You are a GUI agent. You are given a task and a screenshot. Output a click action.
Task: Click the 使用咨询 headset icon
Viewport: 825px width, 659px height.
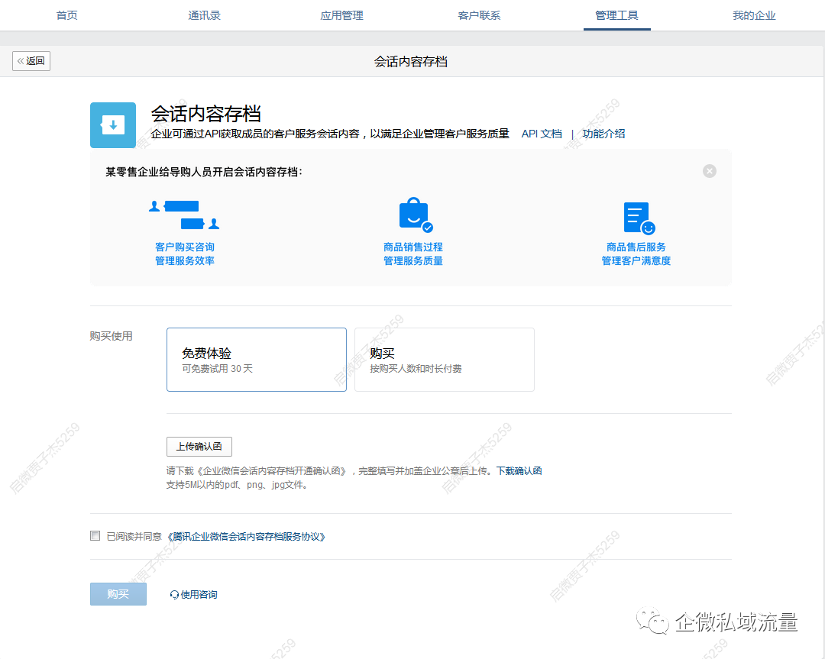[174, 595]
